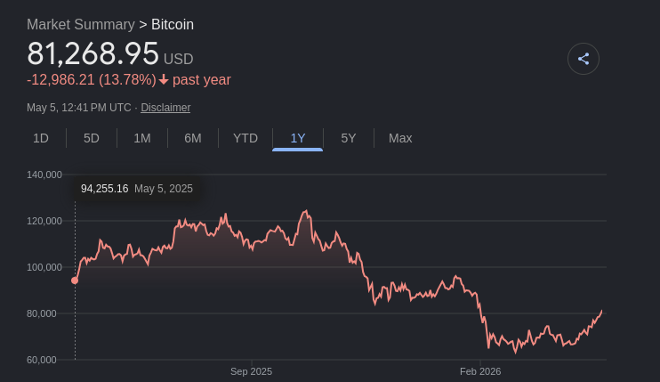Click the Market Summary breadcrumb
This screenshot has width=660, height=382.
click(x=81, y=24)
